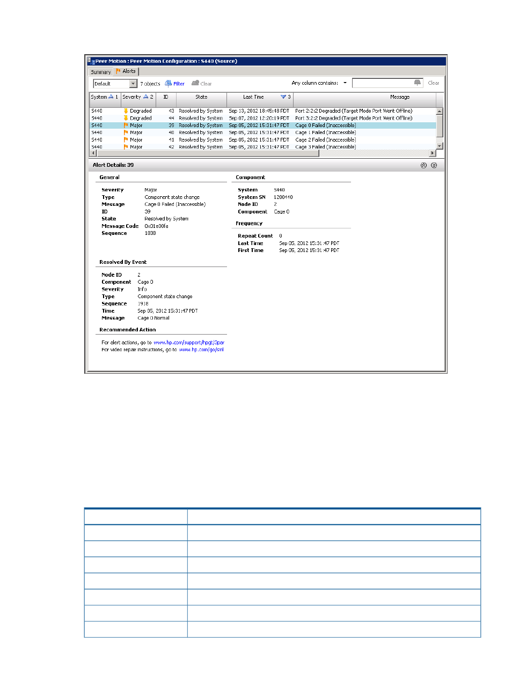The width and height of the screenshot is (512, 681).
Task: Click the sort arrow on Severity column
Action: pos(145,97)
